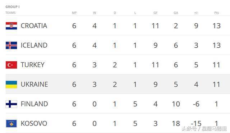
Task: Click the Ukraine flag icon
Action: click(11, 84)
